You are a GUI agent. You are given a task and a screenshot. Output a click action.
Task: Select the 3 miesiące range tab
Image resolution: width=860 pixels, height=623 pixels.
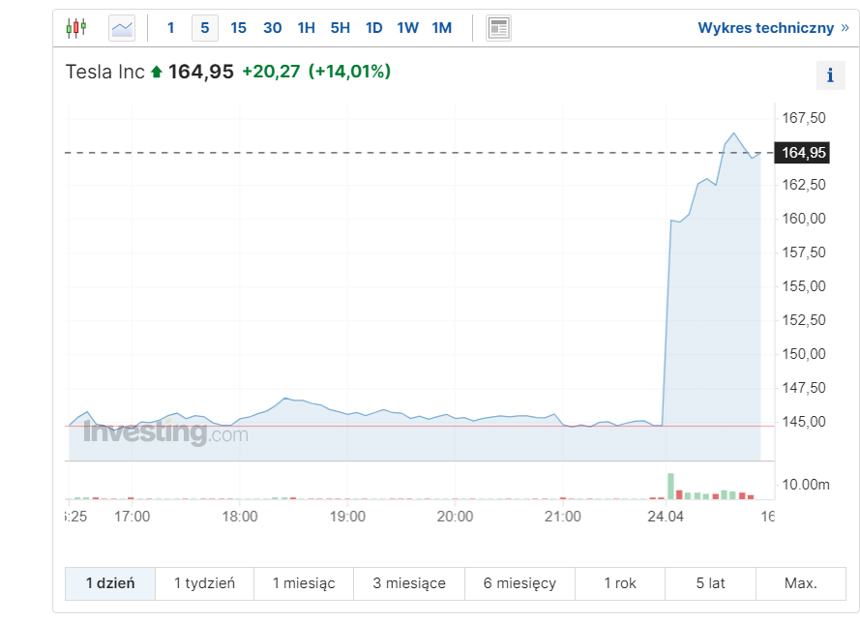(409, 583)
